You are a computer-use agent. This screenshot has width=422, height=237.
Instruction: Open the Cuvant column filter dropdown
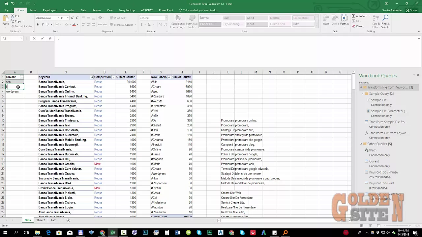[22, 77]
